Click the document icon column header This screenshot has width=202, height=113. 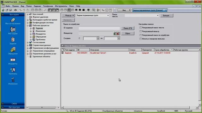pyautogui.click(x=62, y=50)
